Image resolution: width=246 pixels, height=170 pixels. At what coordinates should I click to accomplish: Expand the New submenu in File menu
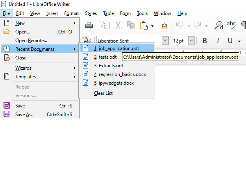(x=40, y=23)
